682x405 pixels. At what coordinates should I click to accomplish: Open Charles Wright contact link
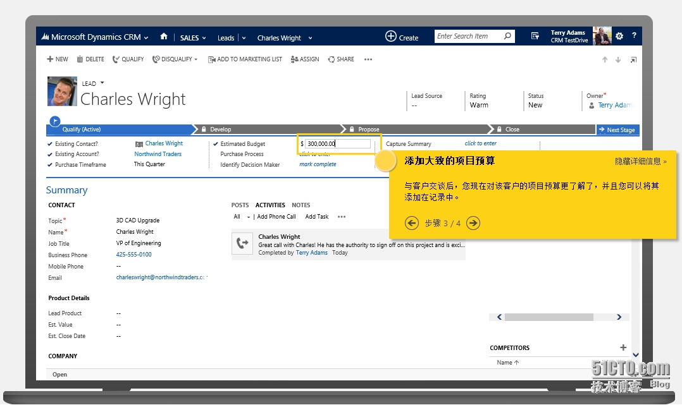(164, 143)
